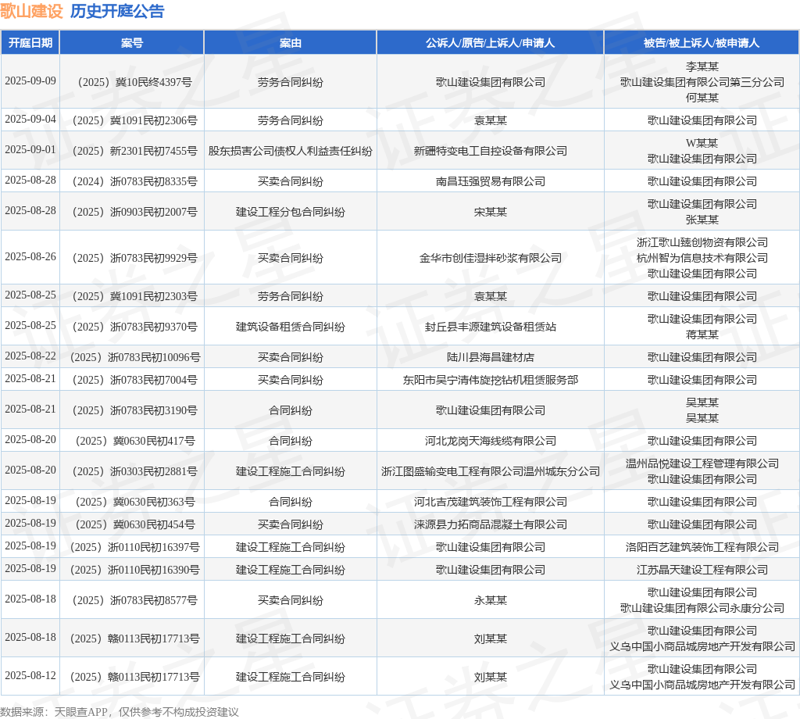Click plaintiff 新疆特变电工自控设备有限公司
Image resolution: width=800 pixels, height=719 pixels.
(491, 151)
